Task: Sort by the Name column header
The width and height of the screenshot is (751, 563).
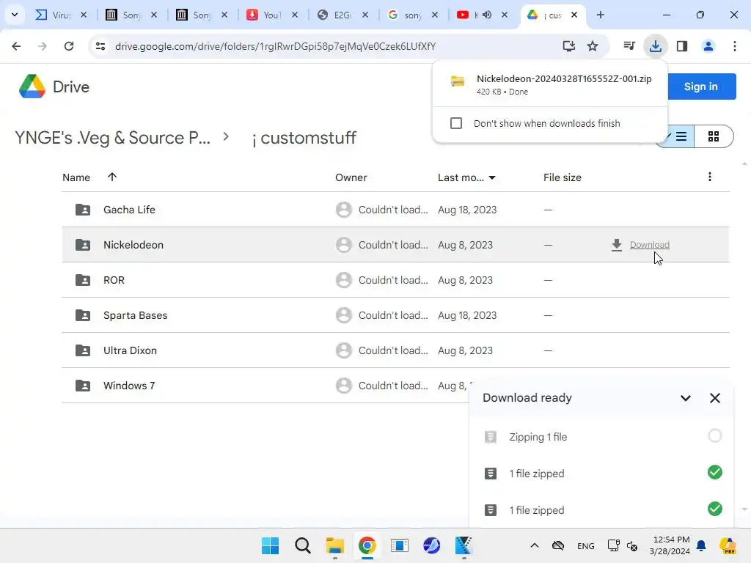Action: (x=76, y=177)
